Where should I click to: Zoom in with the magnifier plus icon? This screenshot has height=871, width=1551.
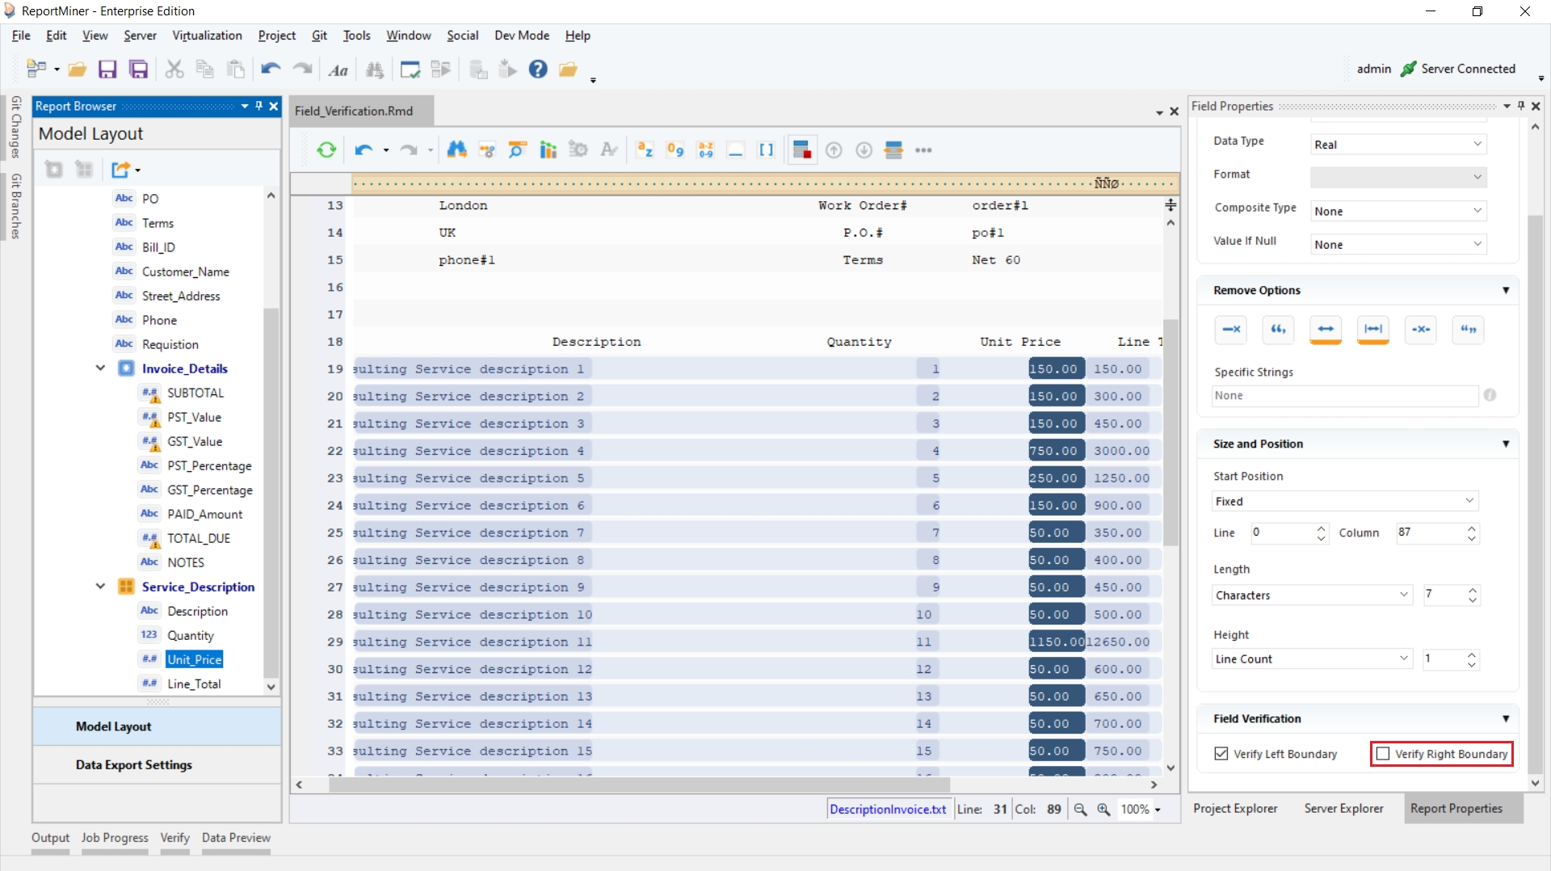tap(1103, 809)
